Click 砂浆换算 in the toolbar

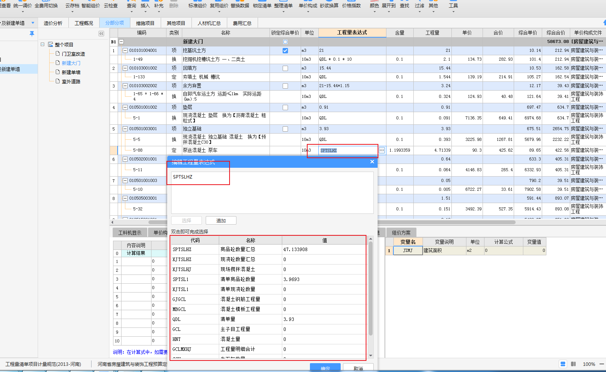click(x=329, y=6)
